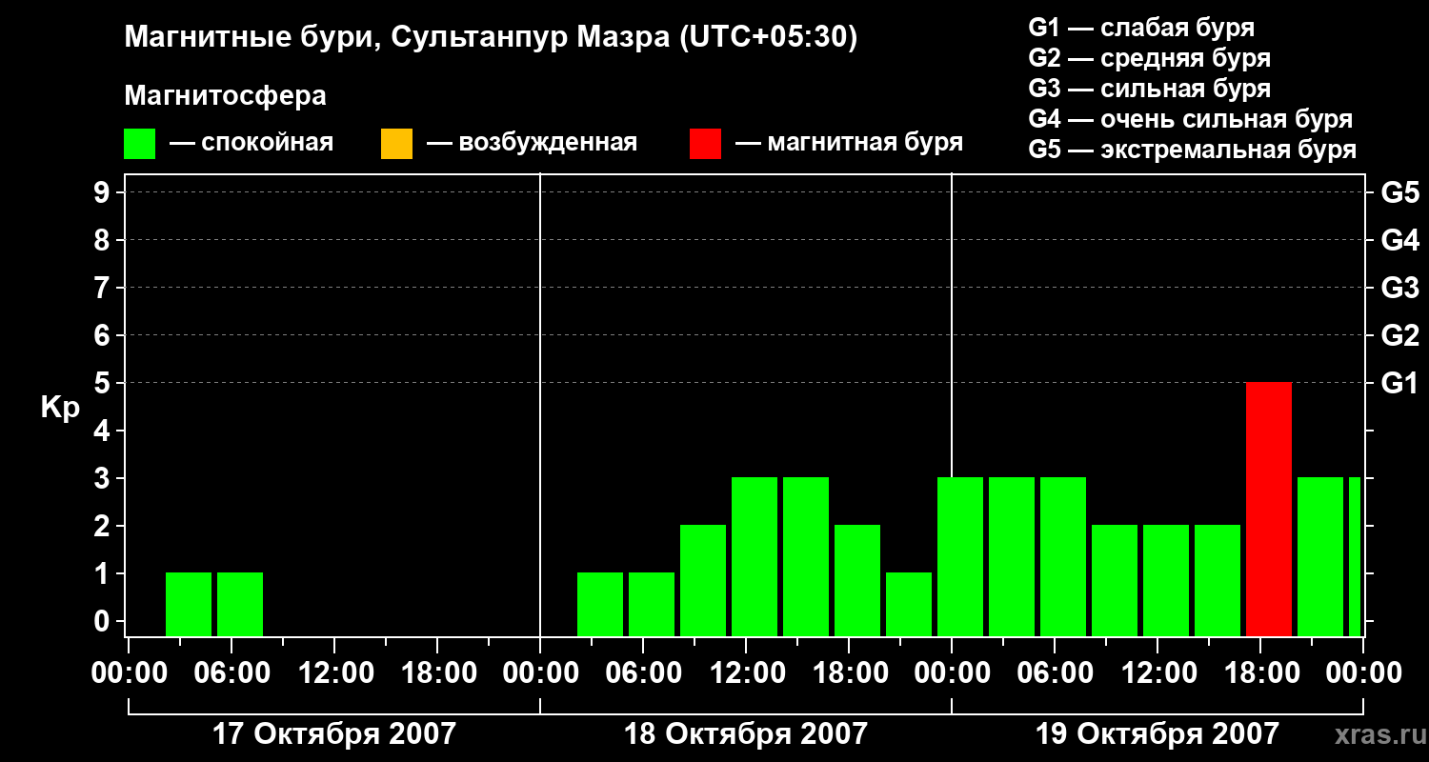Select the Kp axis value 9
1429x762 pixels.
[104, 192]
